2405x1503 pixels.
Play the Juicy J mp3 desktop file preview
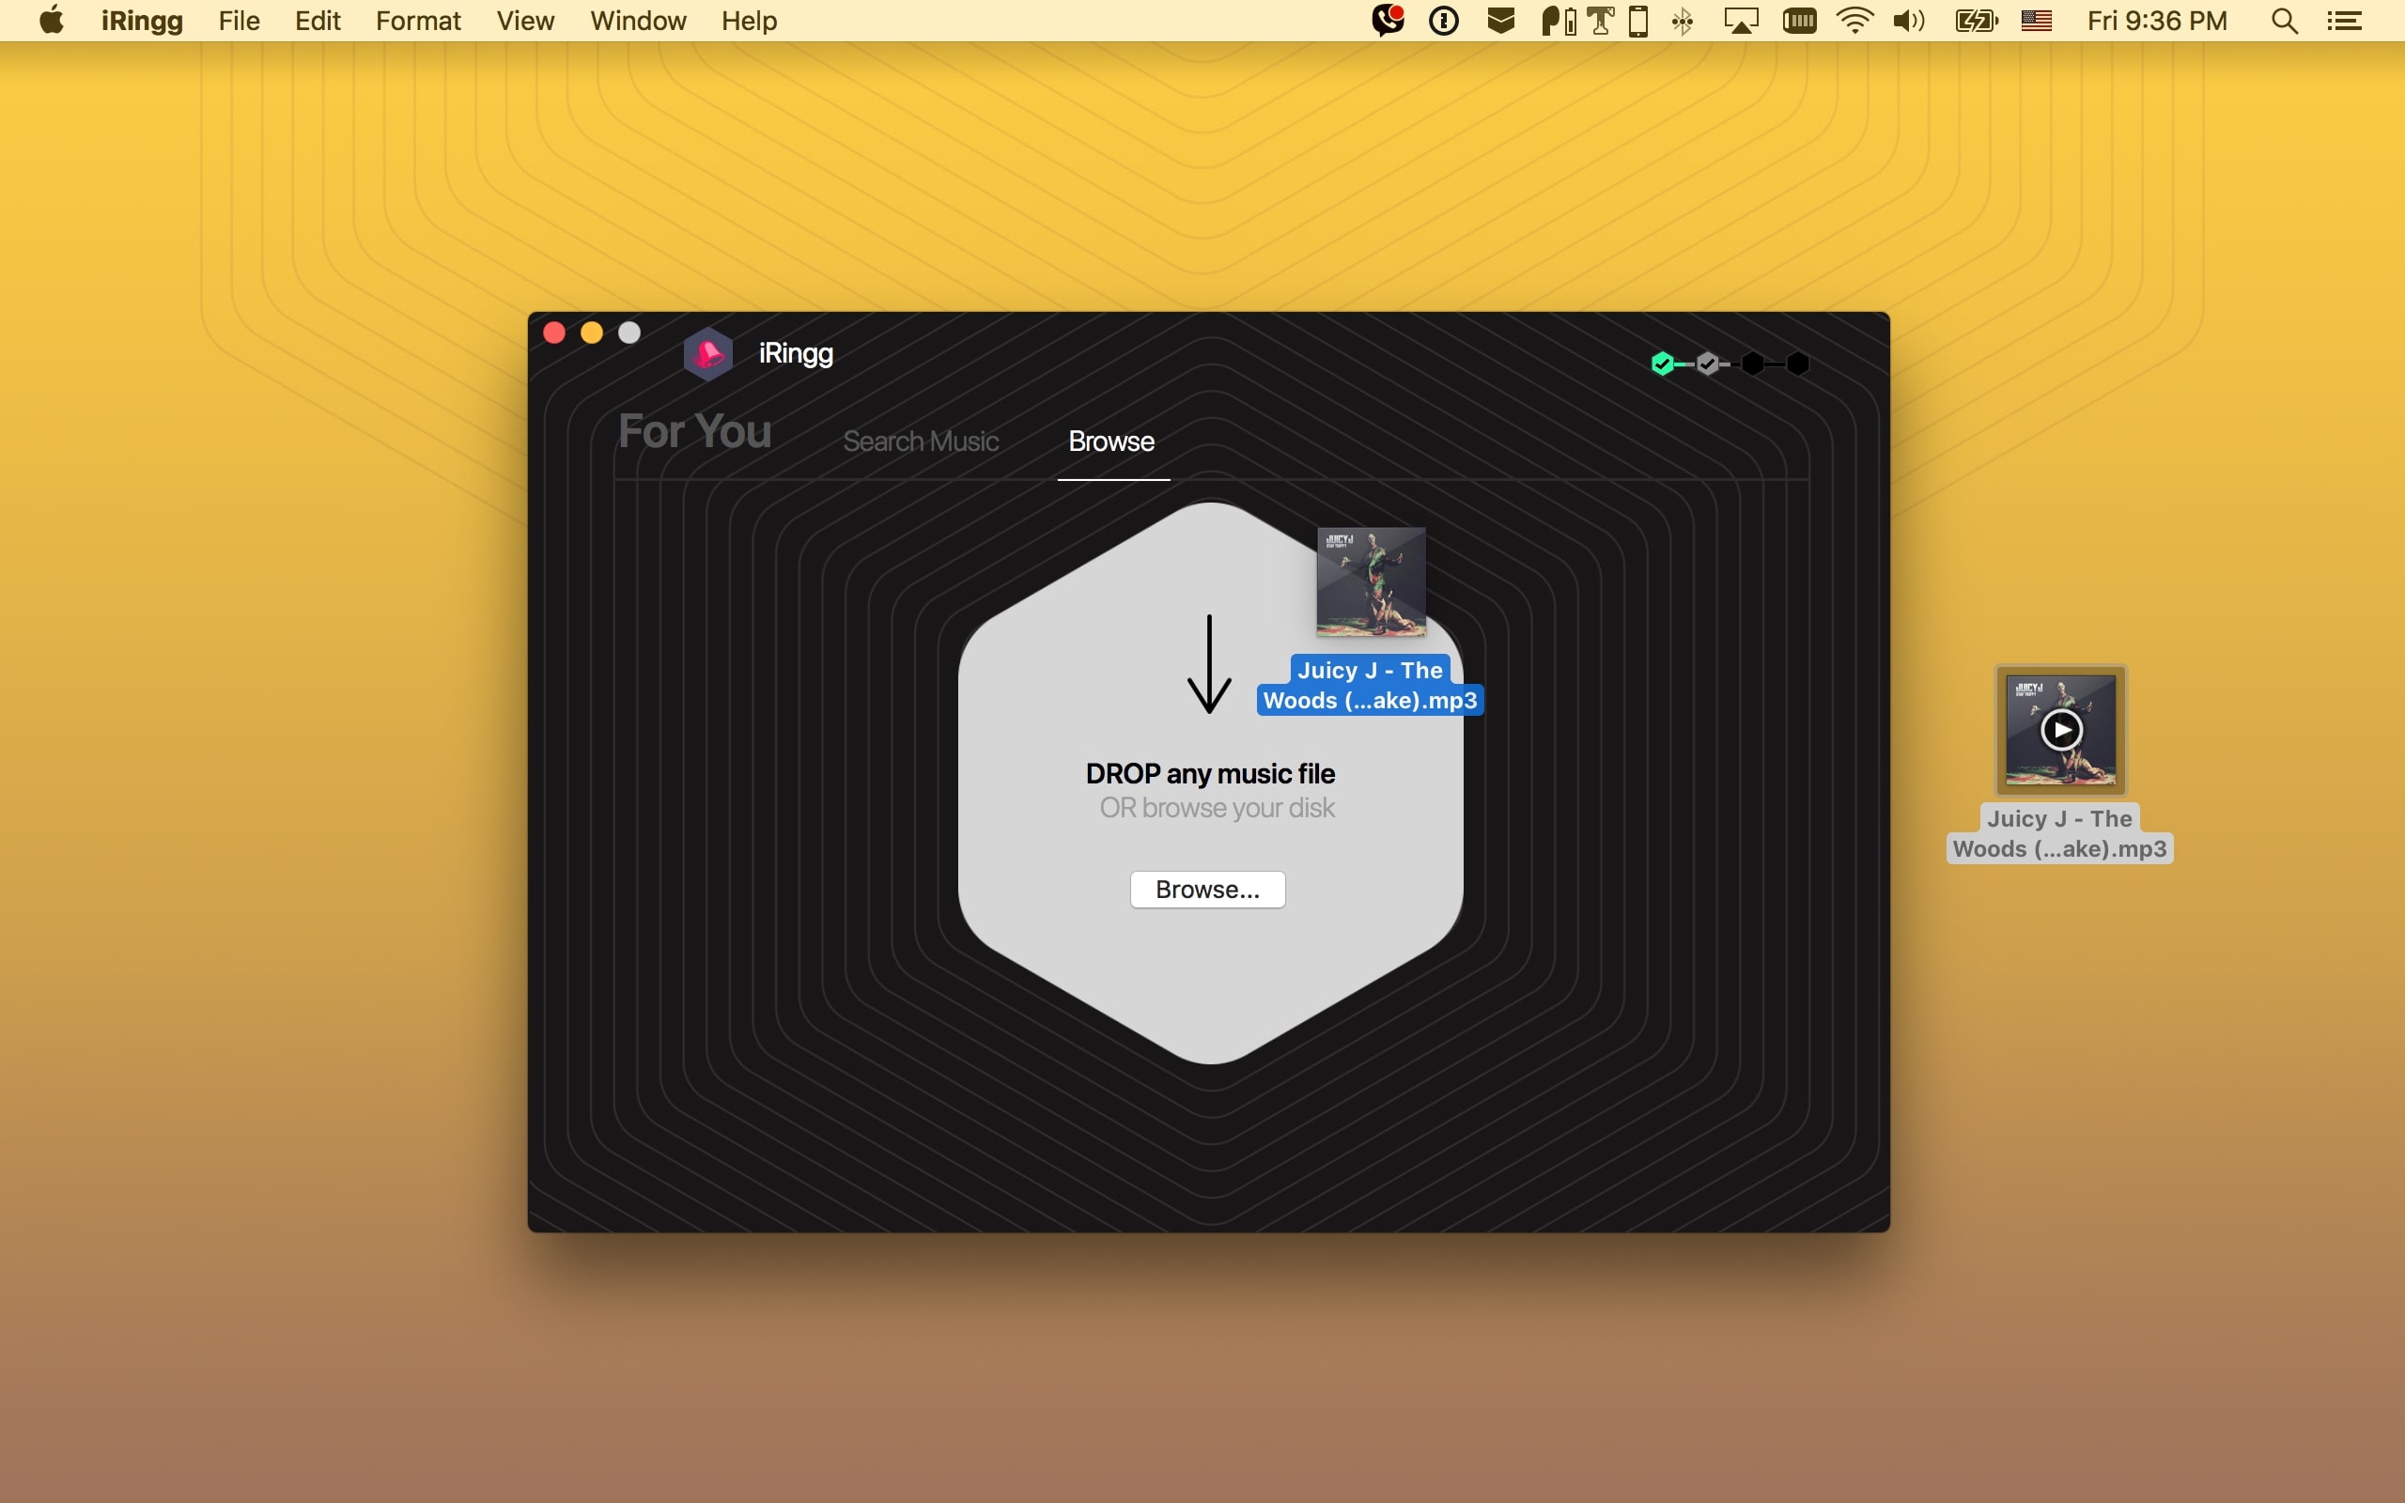pos(2061,731)
